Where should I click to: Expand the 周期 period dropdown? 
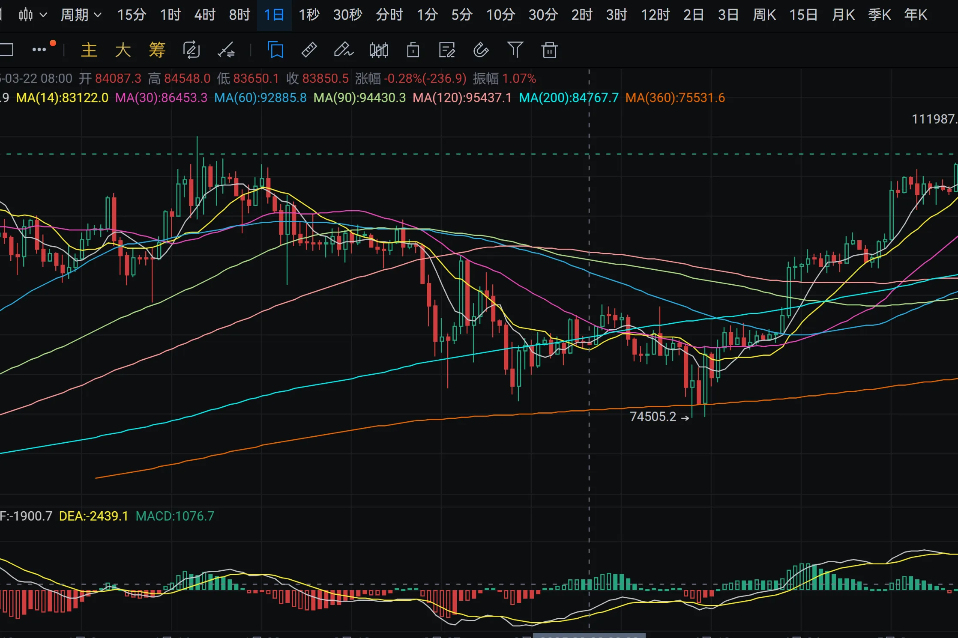(x=81, y=15)
